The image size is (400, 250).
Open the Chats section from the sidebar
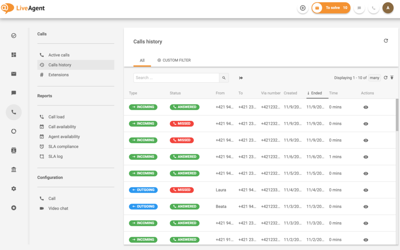(x=14, y=93)
